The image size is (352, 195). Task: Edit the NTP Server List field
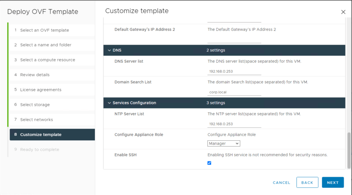(234, 124)
